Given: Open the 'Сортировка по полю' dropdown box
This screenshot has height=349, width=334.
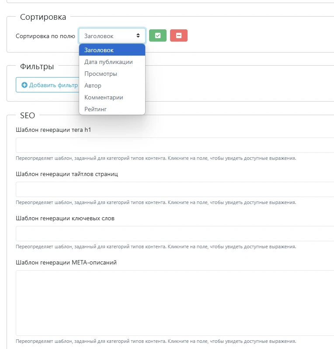Looking at the screenshot, I should [x=112, y=36].
